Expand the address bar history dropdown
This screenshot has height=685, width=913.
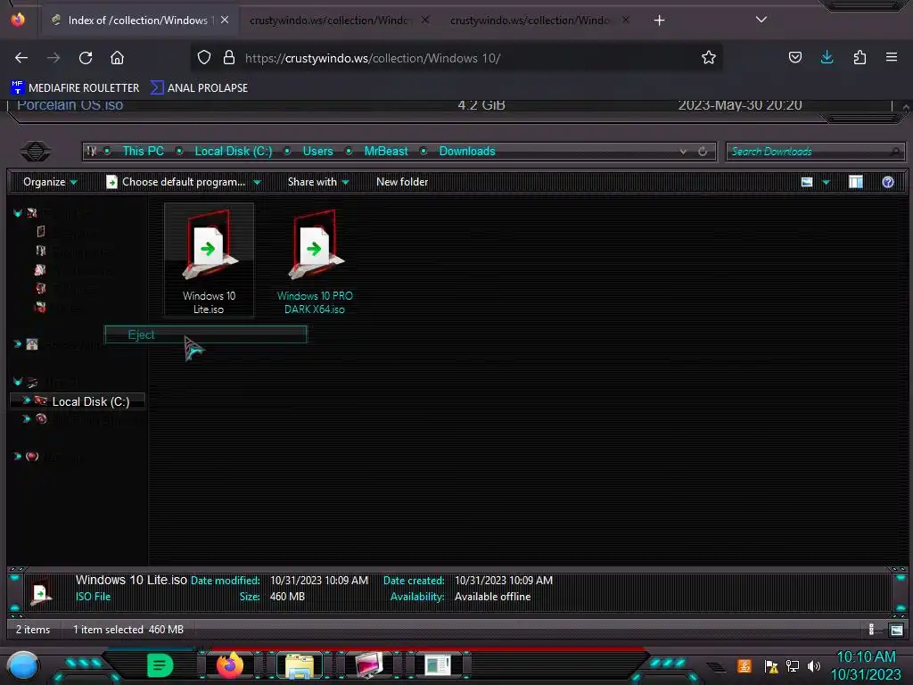[683, 152]
